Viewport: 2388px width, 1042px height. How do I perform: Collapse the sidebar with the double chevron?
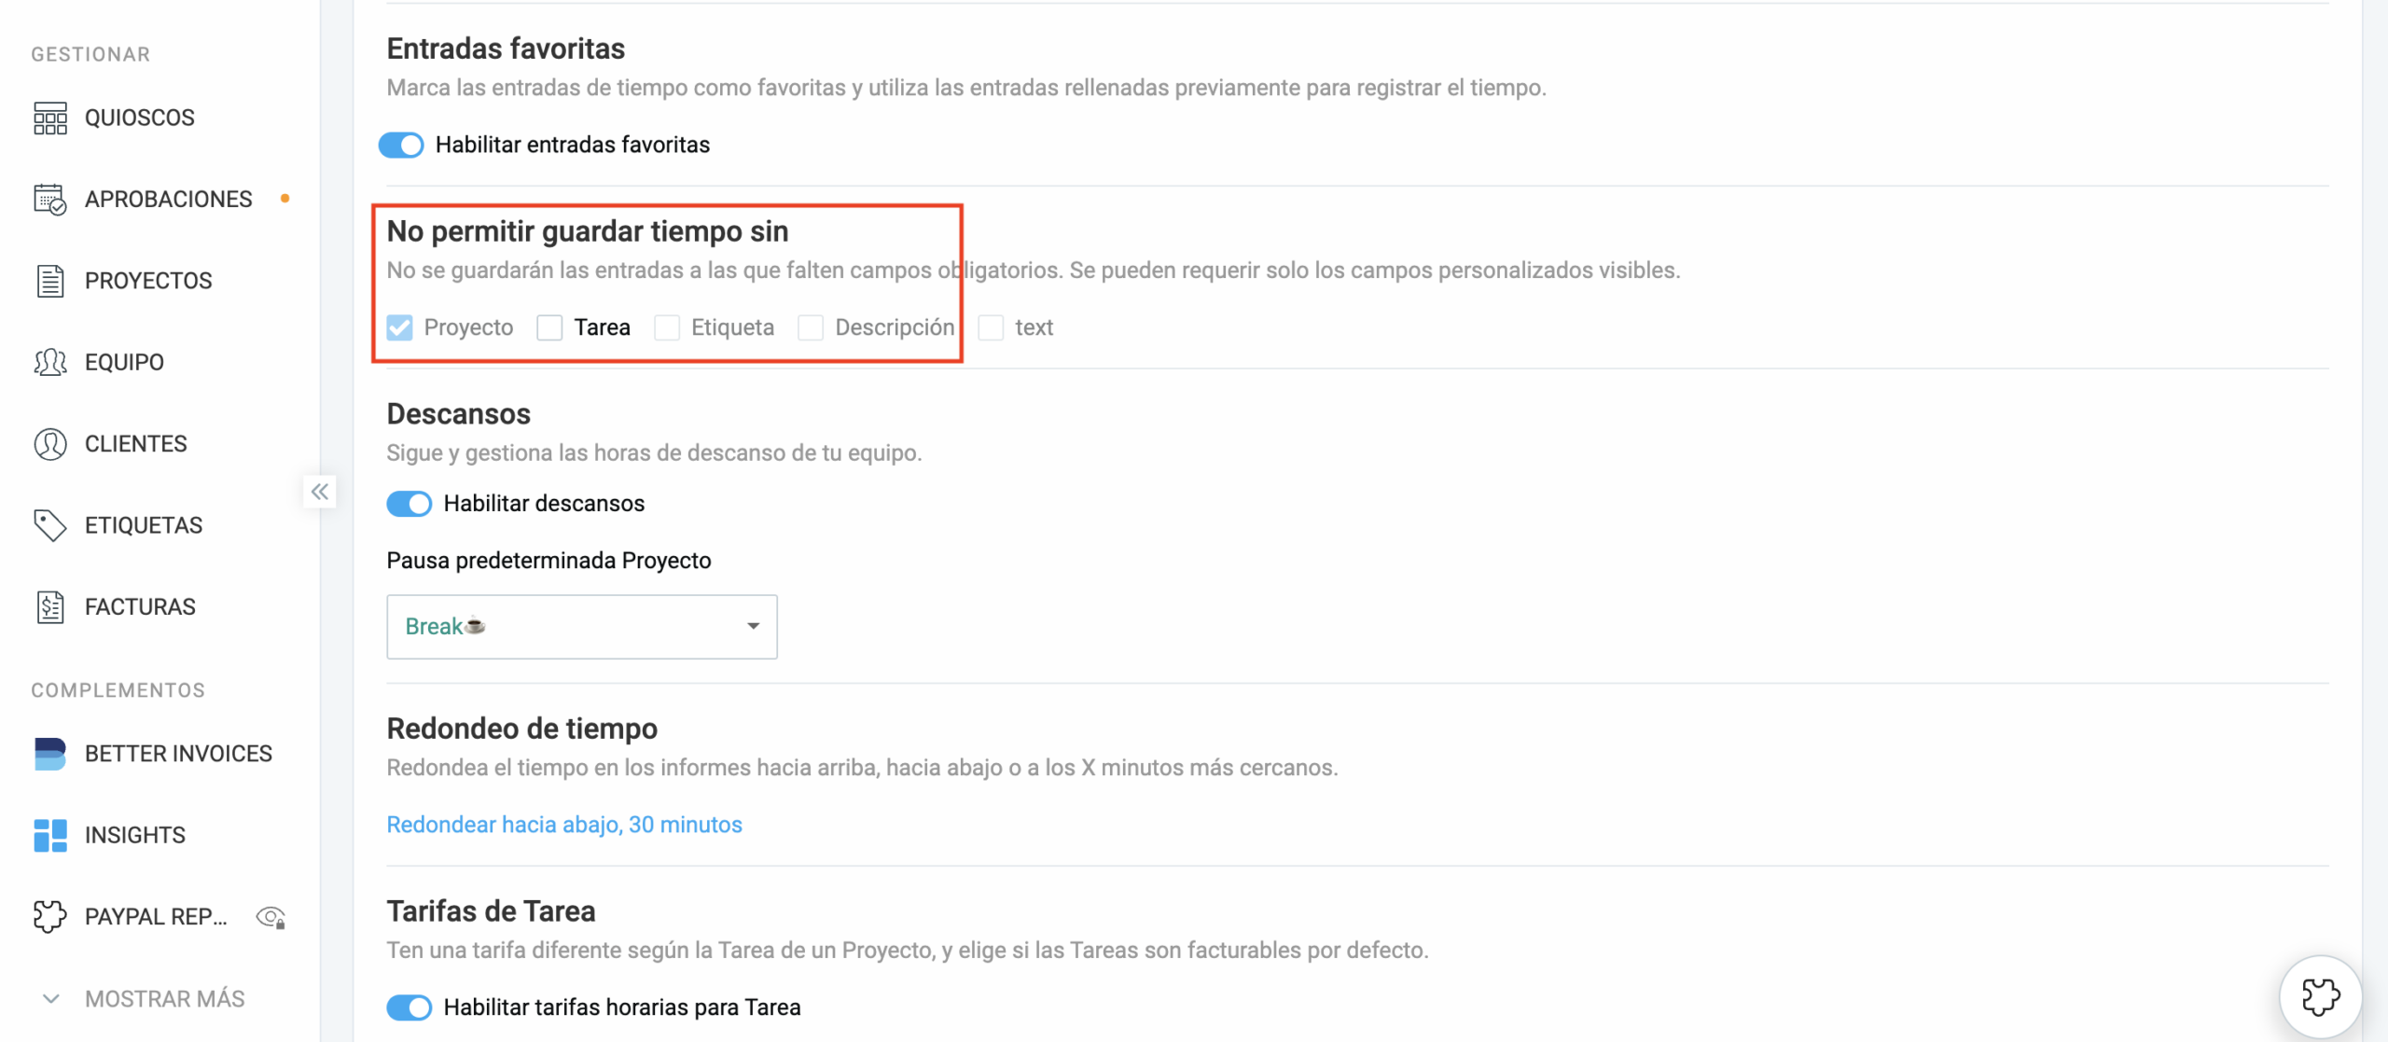[x=320, y=491]
